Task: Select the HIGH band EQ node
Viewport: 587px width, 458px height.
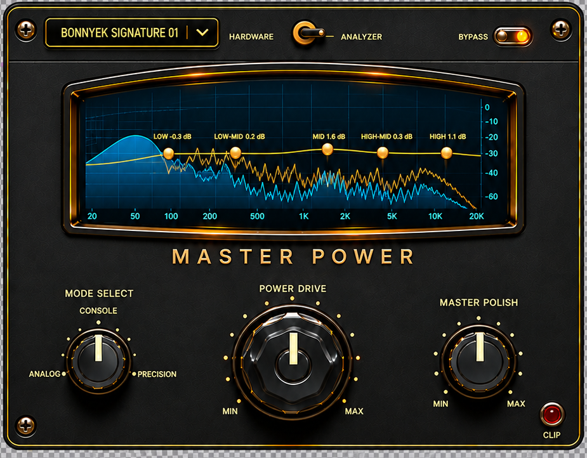Action: (x=447, y=153)
